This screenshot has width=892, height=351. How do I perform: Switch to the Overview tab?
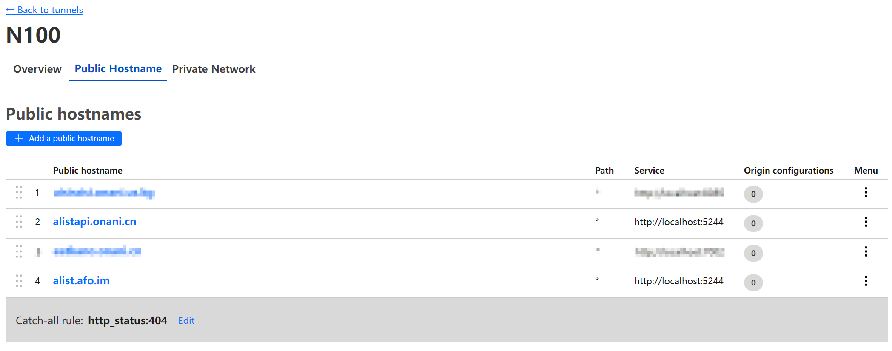click(37, 69)
